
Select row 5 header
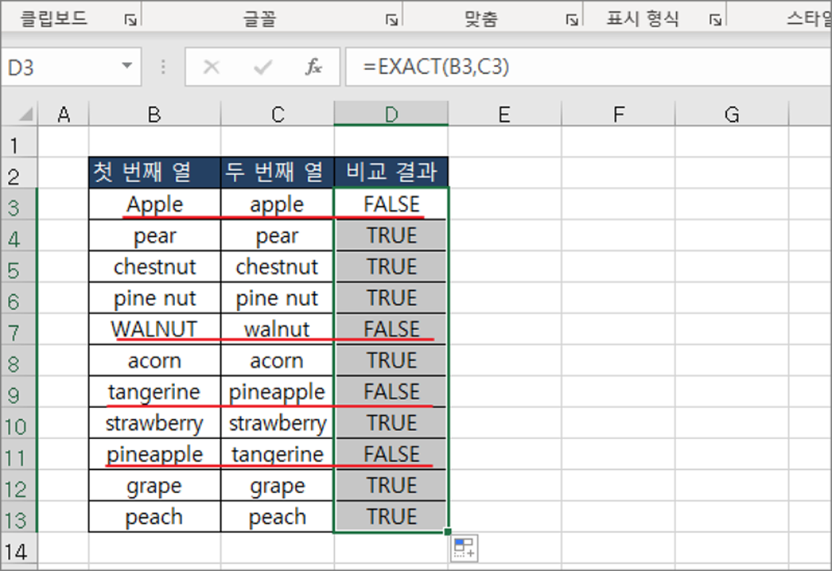tap(19, 267)
